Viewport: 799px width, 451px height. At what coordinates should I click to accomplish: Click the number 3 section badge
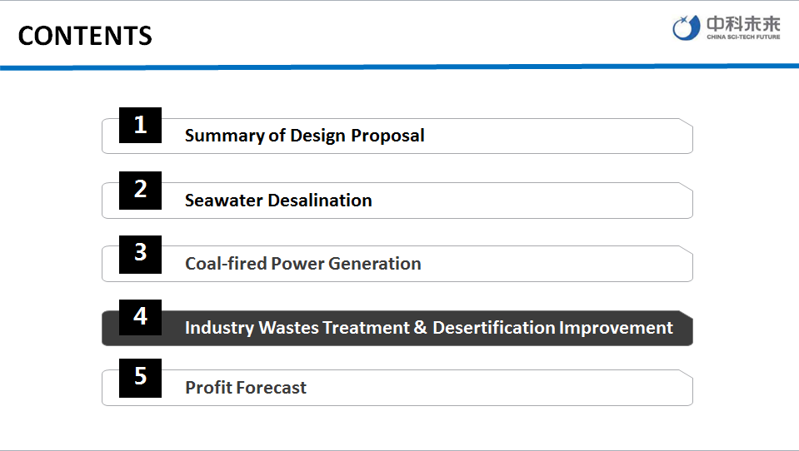[140, 253]
